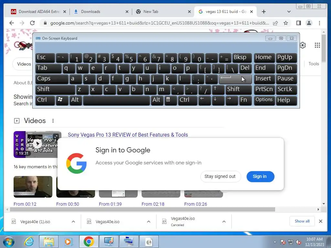Click Show all downloads button
Image resolution: width=331 pixels, height=248 pixels.
point(302,221)
